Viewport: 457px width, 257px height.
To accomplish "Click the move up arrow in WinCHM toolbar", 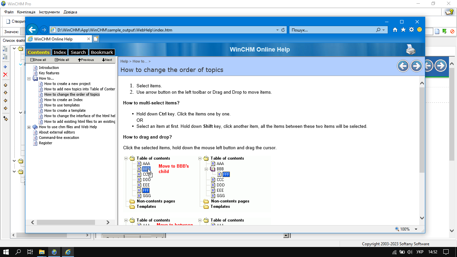I will [x=5, y=85].
